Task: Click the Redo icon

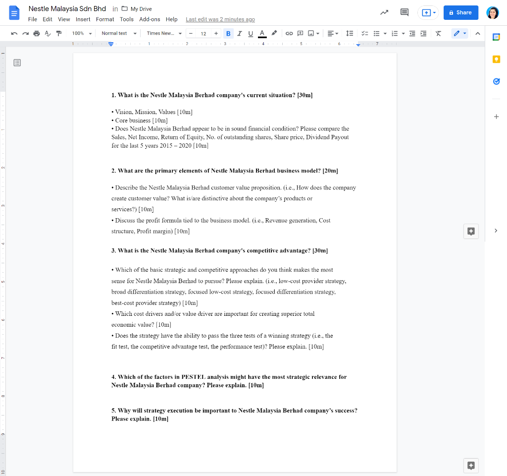Action: click(x=26, y=33)
